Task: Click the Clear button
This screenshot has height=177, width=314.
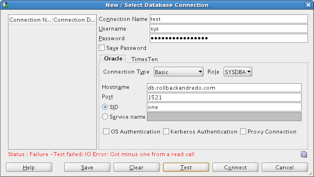Action: pyautogui.click(x=137, y=167)
